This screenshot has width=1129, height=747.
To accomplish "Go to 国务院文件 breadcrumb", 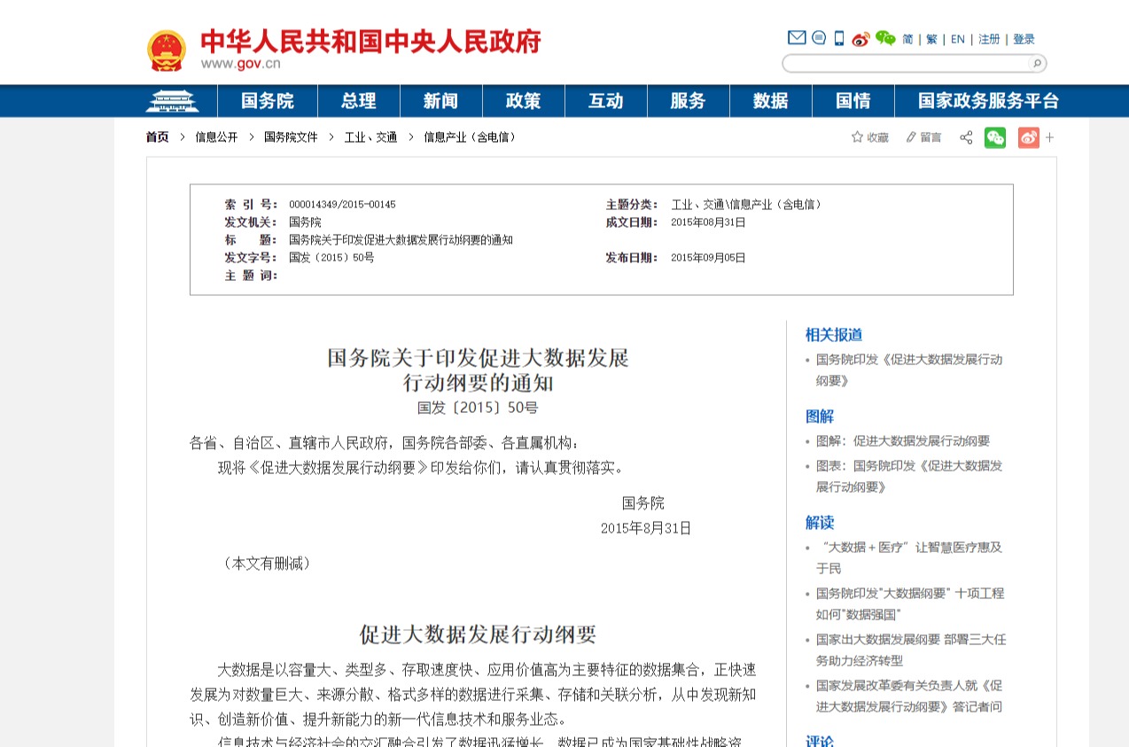I will 291,137.
